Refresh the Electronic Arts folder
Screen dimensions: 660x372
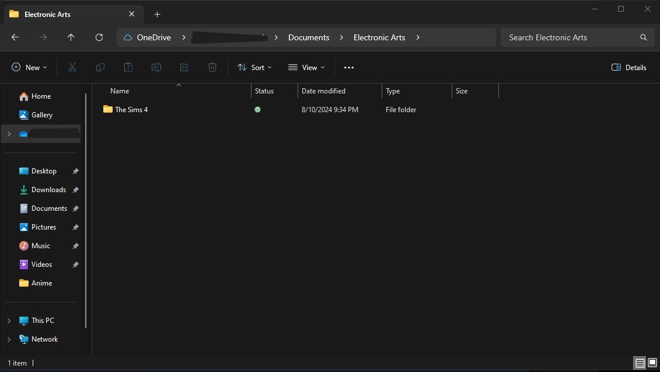pyautogui.click(x=99, y=37)
